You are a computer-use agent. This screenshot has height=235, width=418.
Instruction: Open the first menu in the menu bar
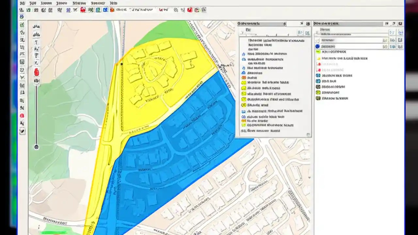click(22, 3)
